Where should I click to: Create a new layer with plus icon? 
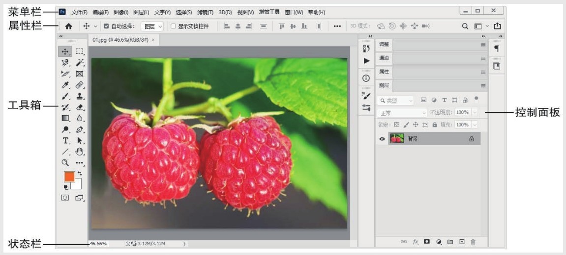coord(462,242)
